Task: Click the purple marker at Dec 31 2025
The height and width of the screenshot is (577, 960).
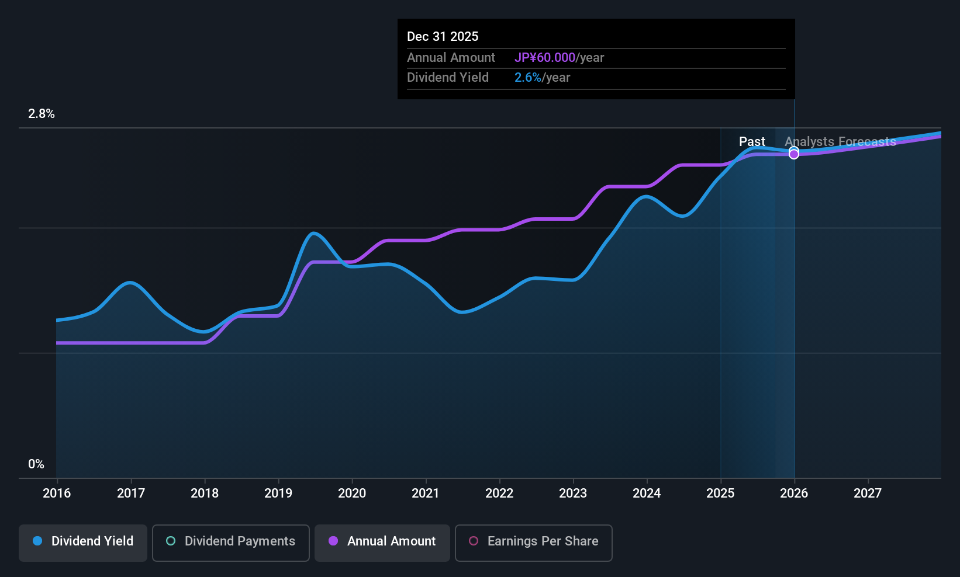Action: [x=794, y=154]
